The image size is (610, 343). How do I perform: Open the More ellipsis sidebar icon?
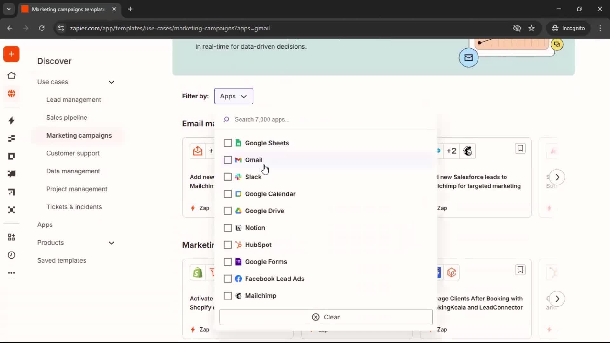11,273
